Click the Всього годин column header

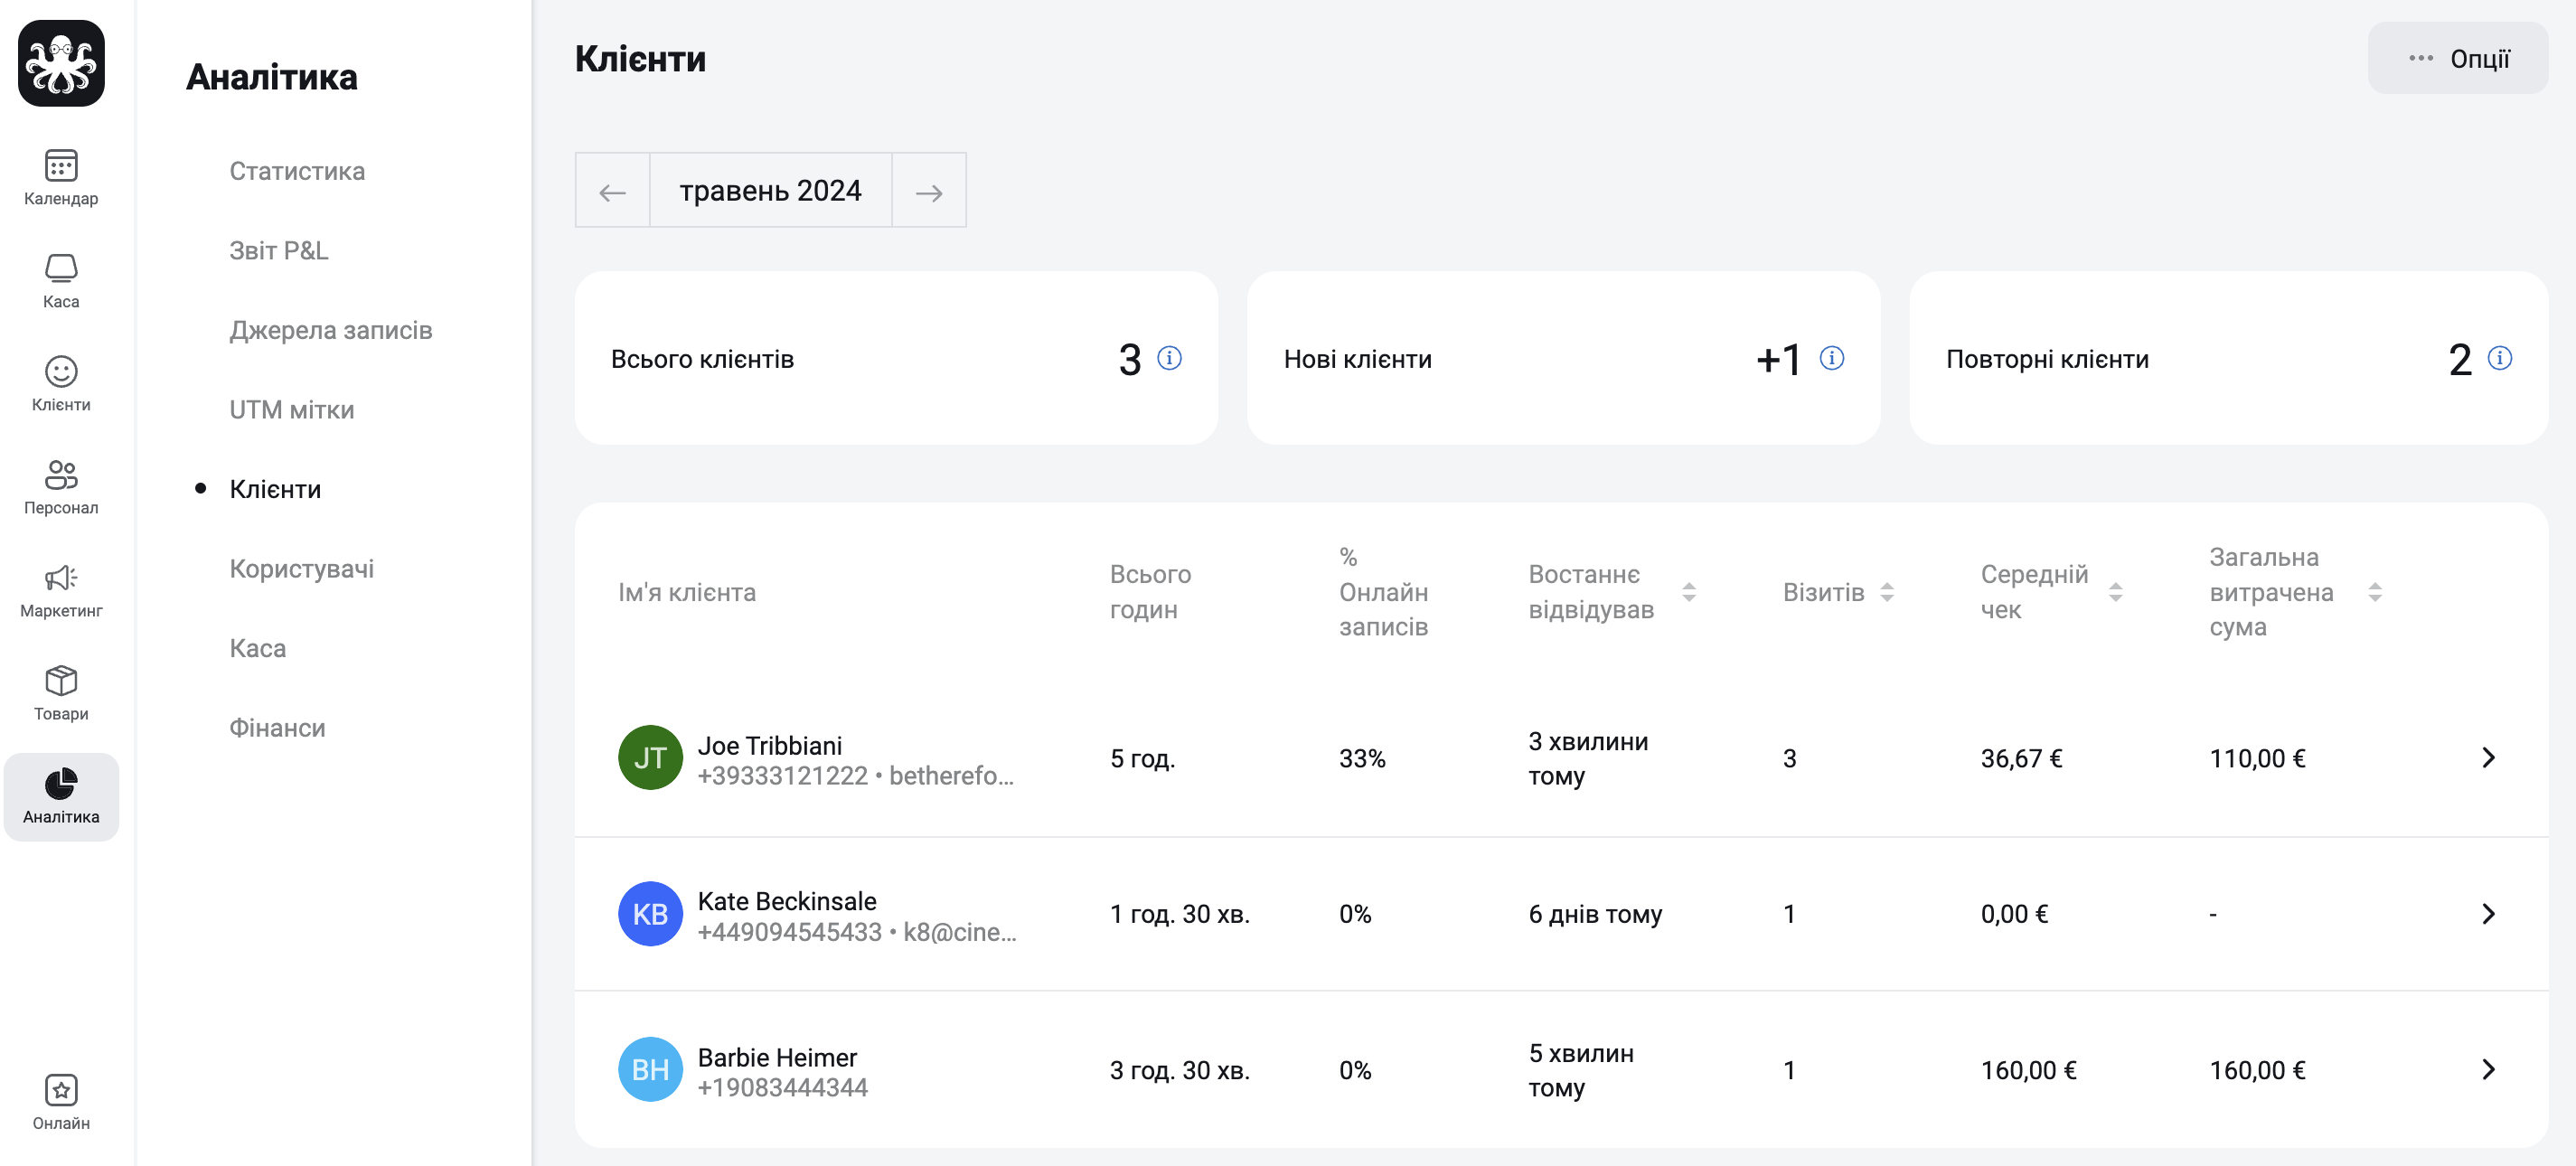pyautogui.click(x=1151, y=592)
